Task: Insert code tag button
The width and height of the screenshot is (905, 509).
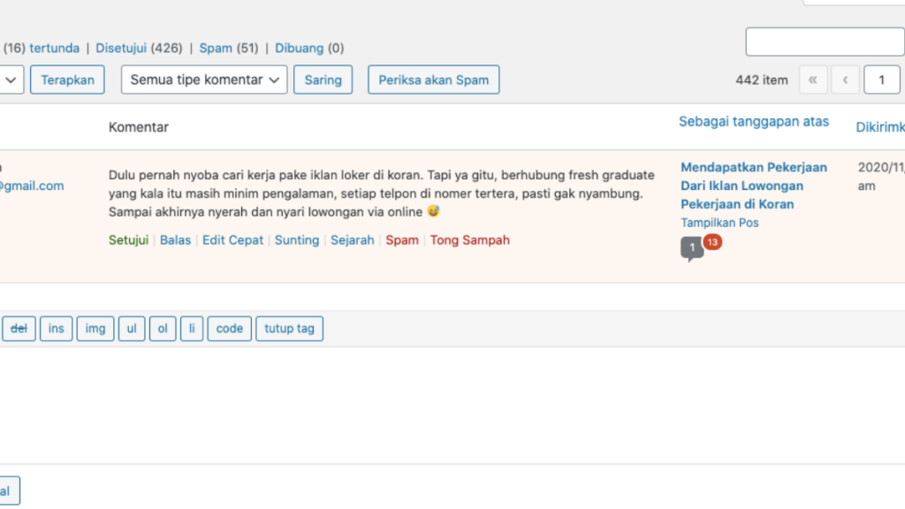Action: click(229, 329)
